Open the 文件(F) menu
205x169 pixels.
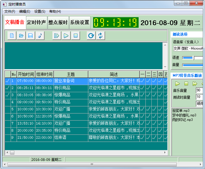coord(10,11)
